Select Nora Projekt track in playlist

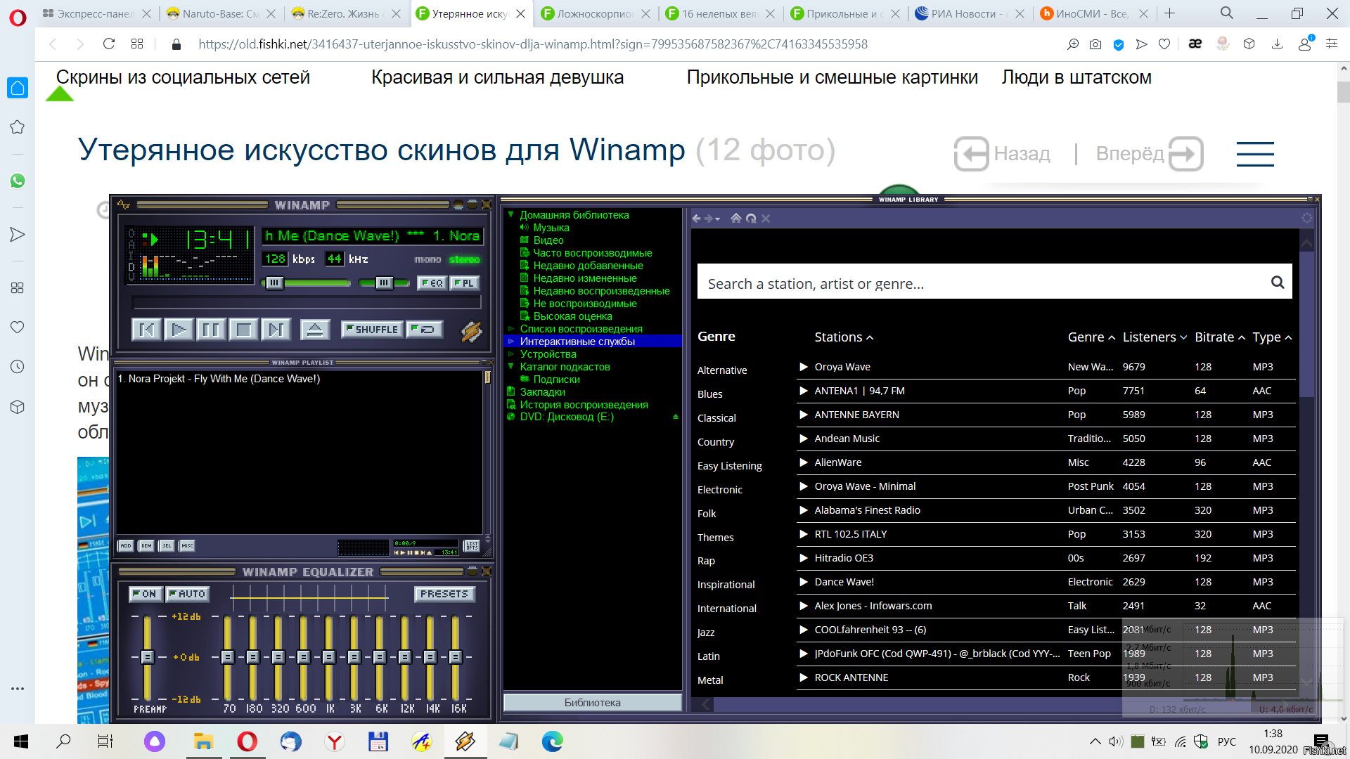click(219, 379)
